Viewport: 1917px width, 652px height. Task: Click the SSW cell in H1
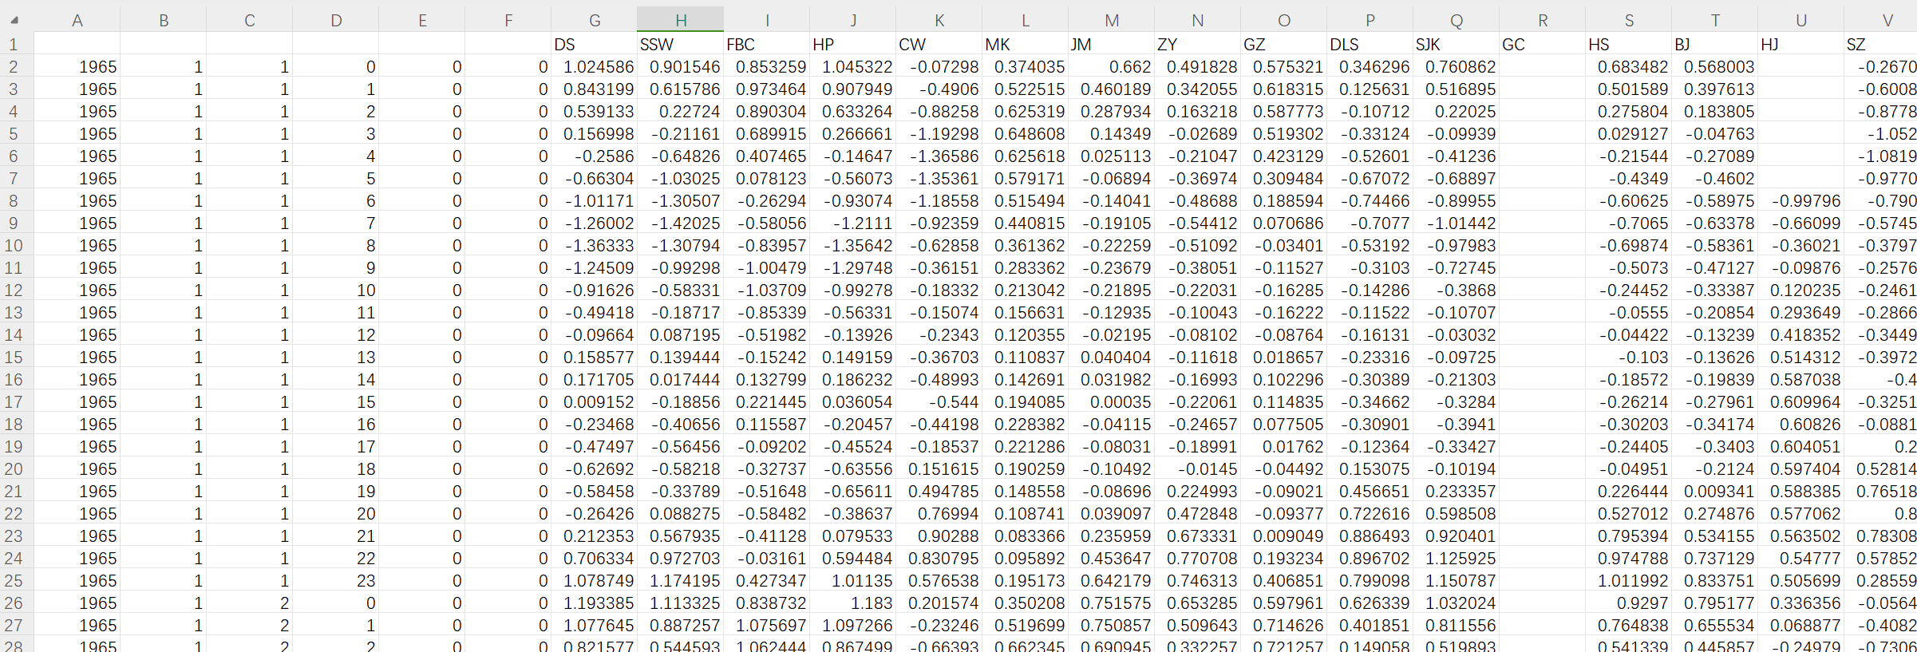click(x=680, y=45)
